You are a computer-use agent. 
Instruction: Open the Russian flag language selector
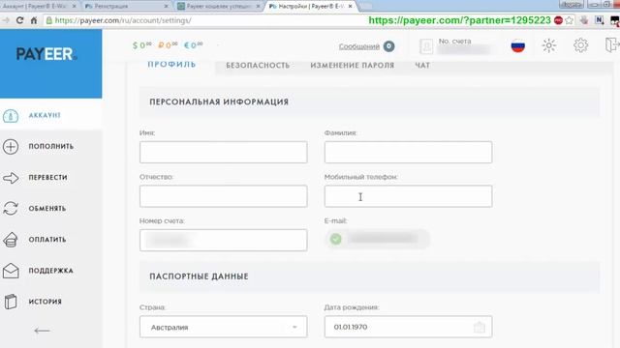coord(518,46)
